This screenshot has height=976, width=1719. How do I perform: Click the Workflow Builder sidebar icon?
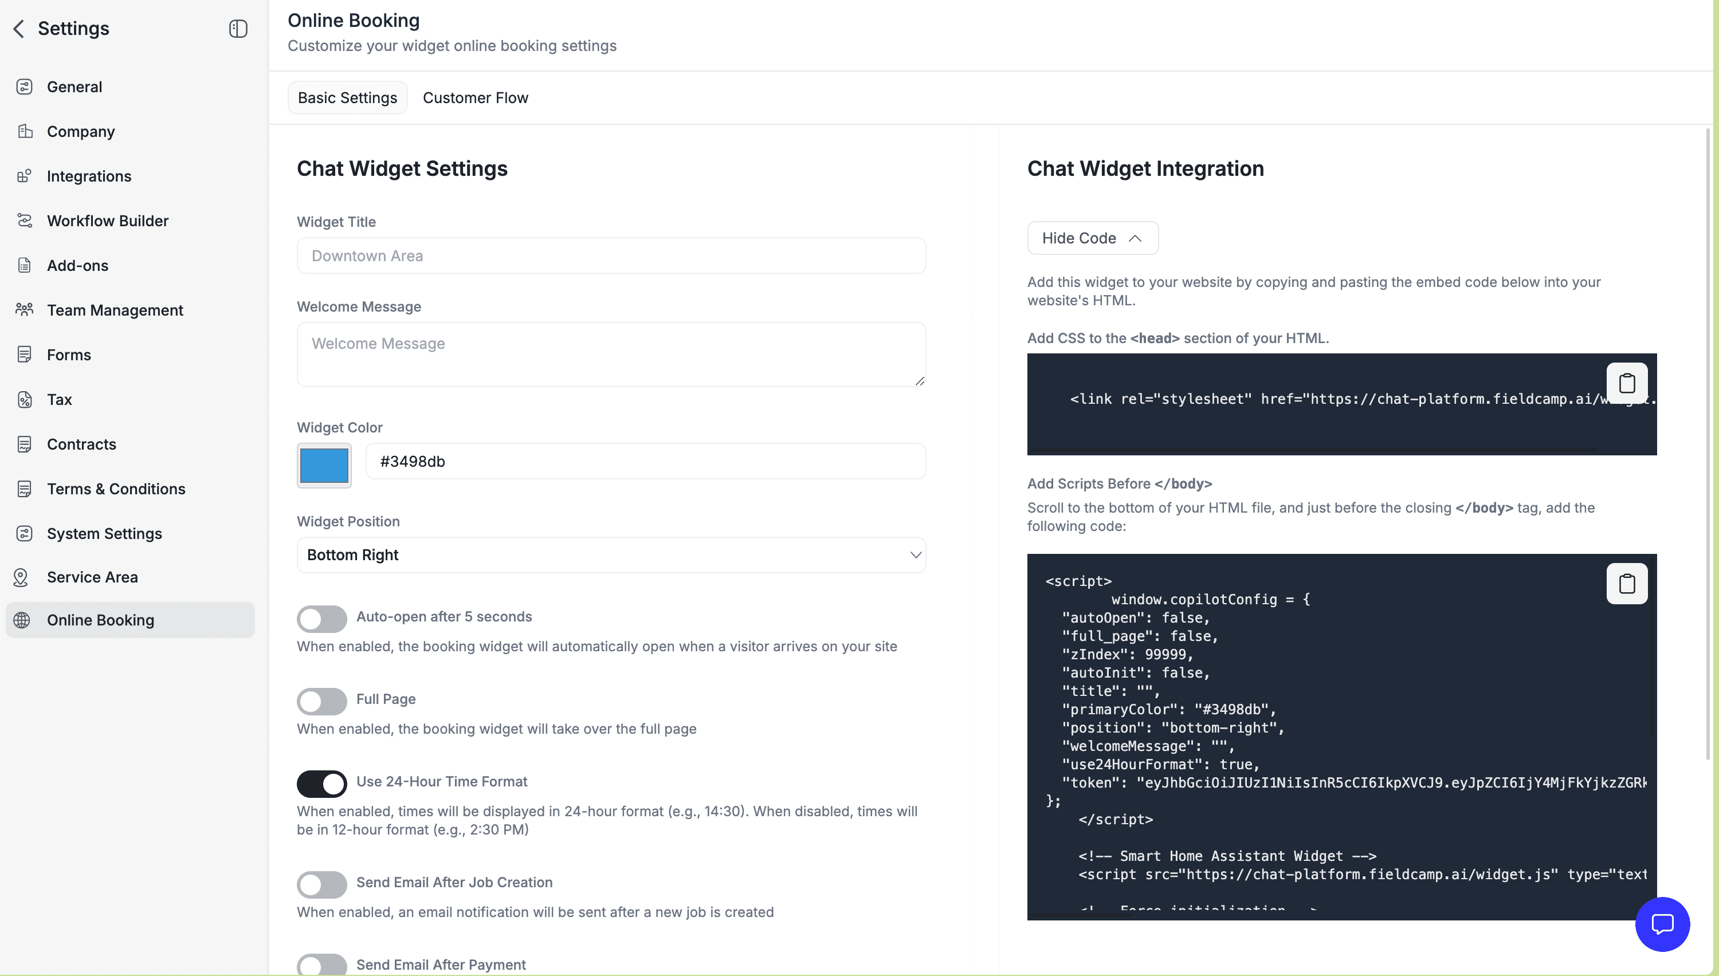point(25,221)
